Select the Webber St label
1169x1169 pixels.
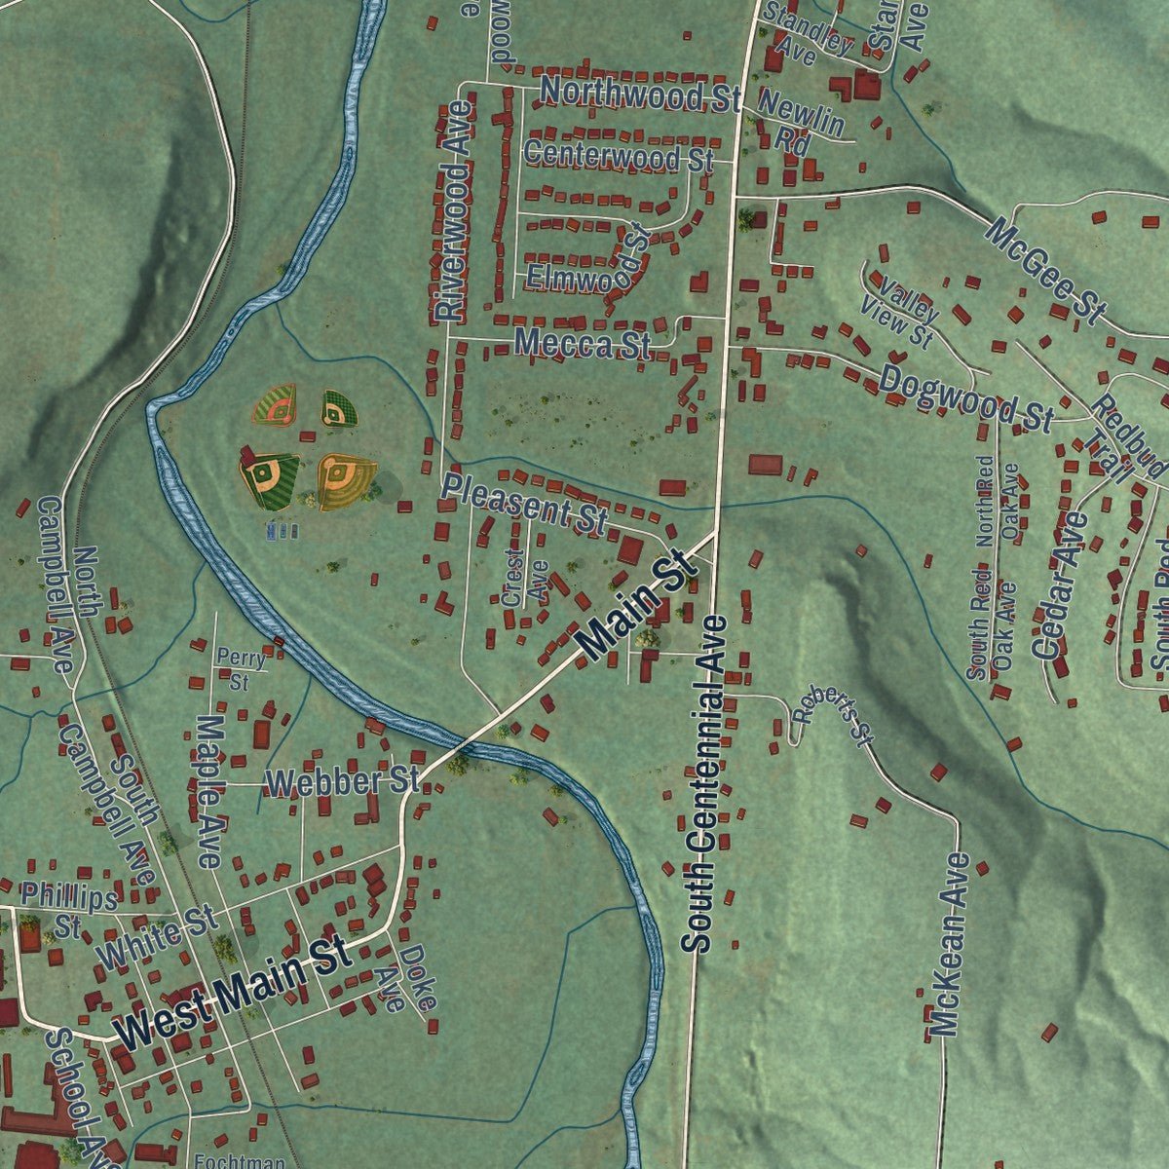coord(342,781)
